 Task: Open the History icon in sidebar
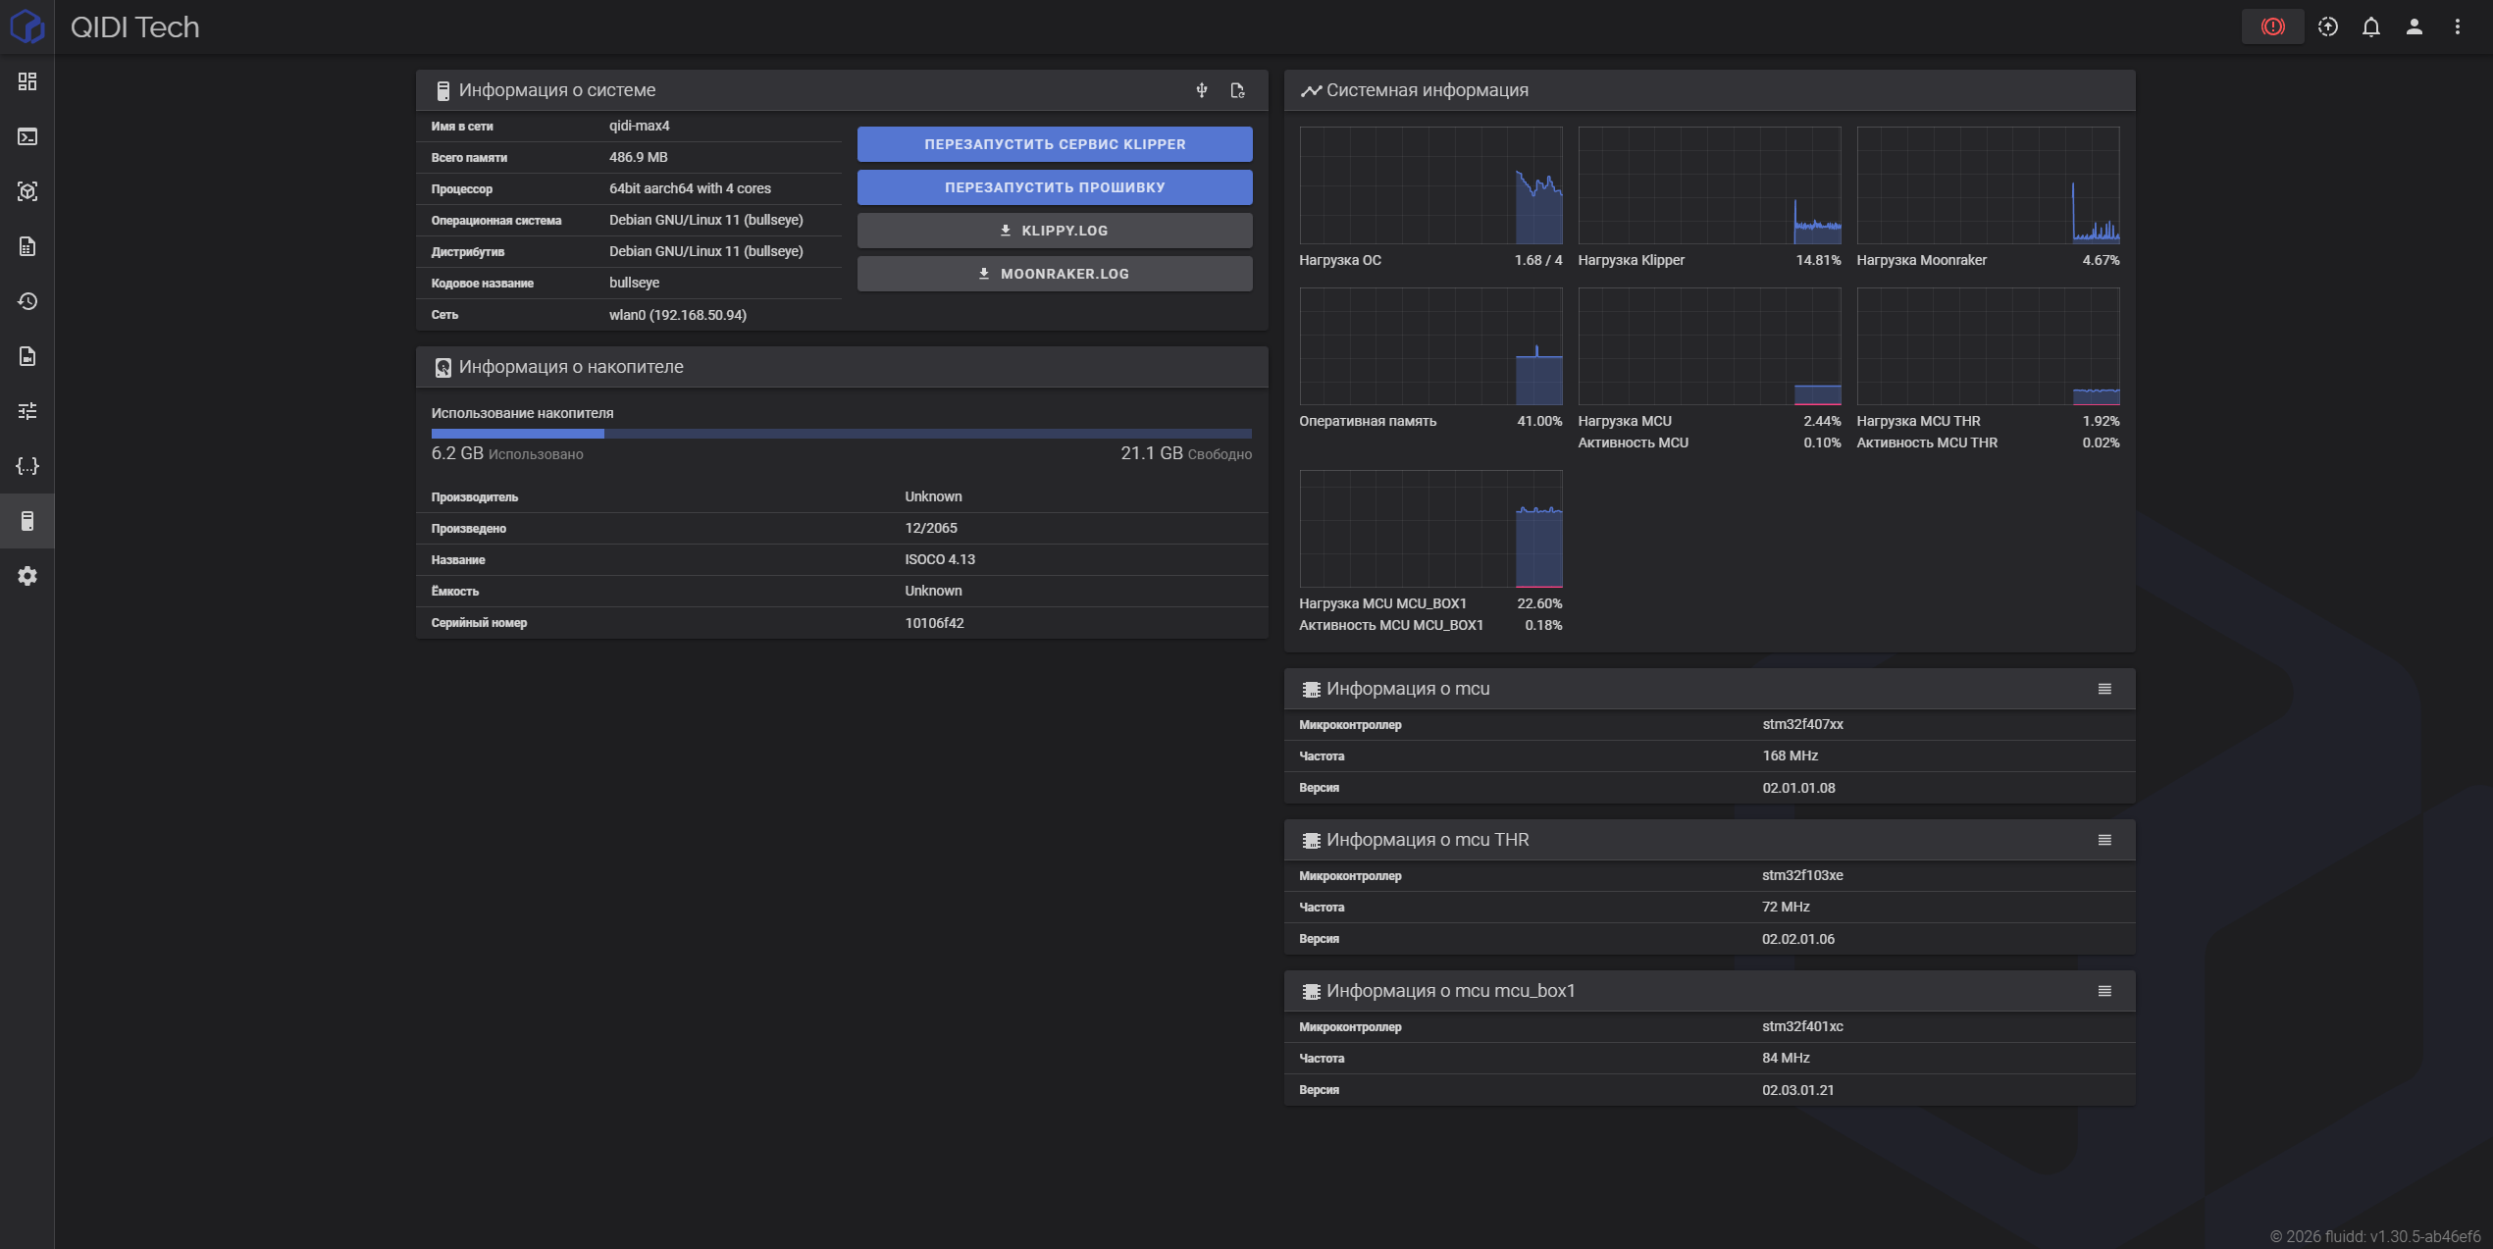[27, 301]
